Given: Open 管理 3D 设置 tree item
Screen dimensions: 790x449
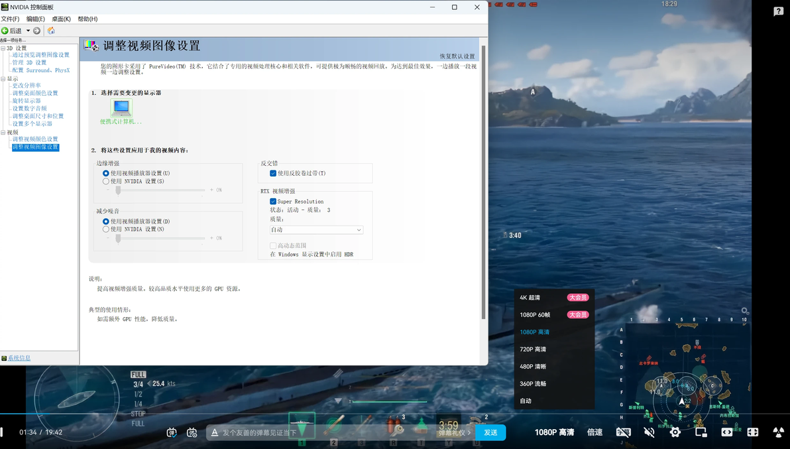Looking at the screenshot, I should tap(29, 62).
